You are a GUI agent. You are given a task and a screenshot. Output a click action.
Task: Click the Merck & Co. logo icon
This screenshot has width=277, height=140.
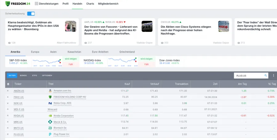coord(50,122)
